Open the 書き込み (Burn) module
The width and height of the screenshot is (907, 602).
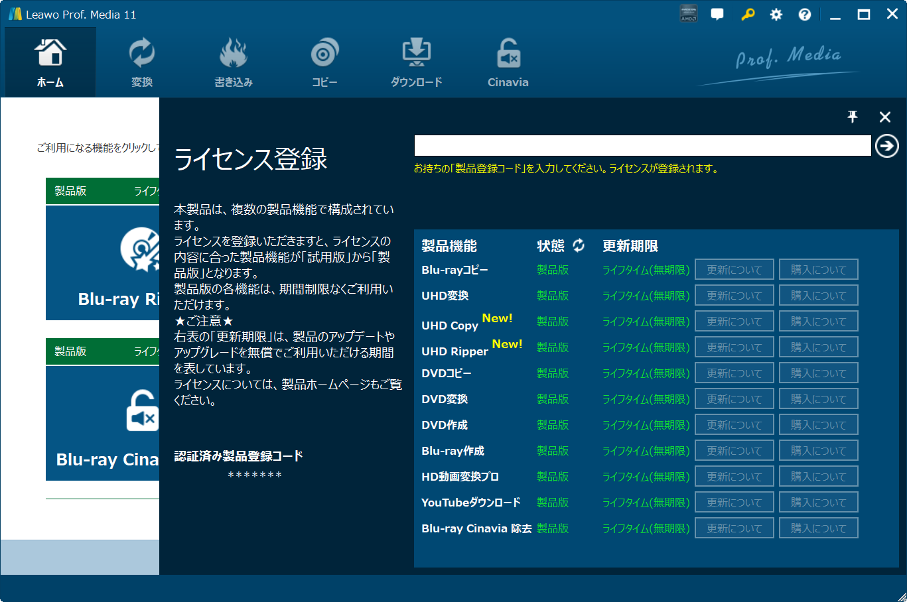point(233,62)
